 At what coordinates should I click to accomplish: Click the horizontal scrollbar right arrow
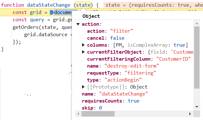click(190, 114)
